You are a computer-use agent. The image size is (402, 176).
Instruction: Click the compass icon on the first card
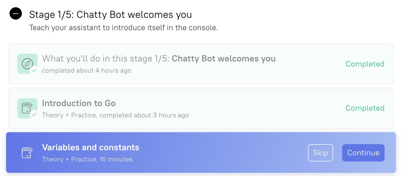coord(27,64)
